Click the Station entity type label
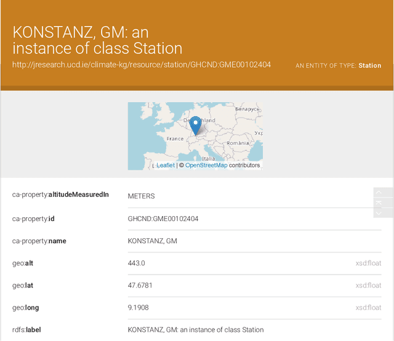The width and height of the screenshot is (394, 341). [x=369, y=65]
